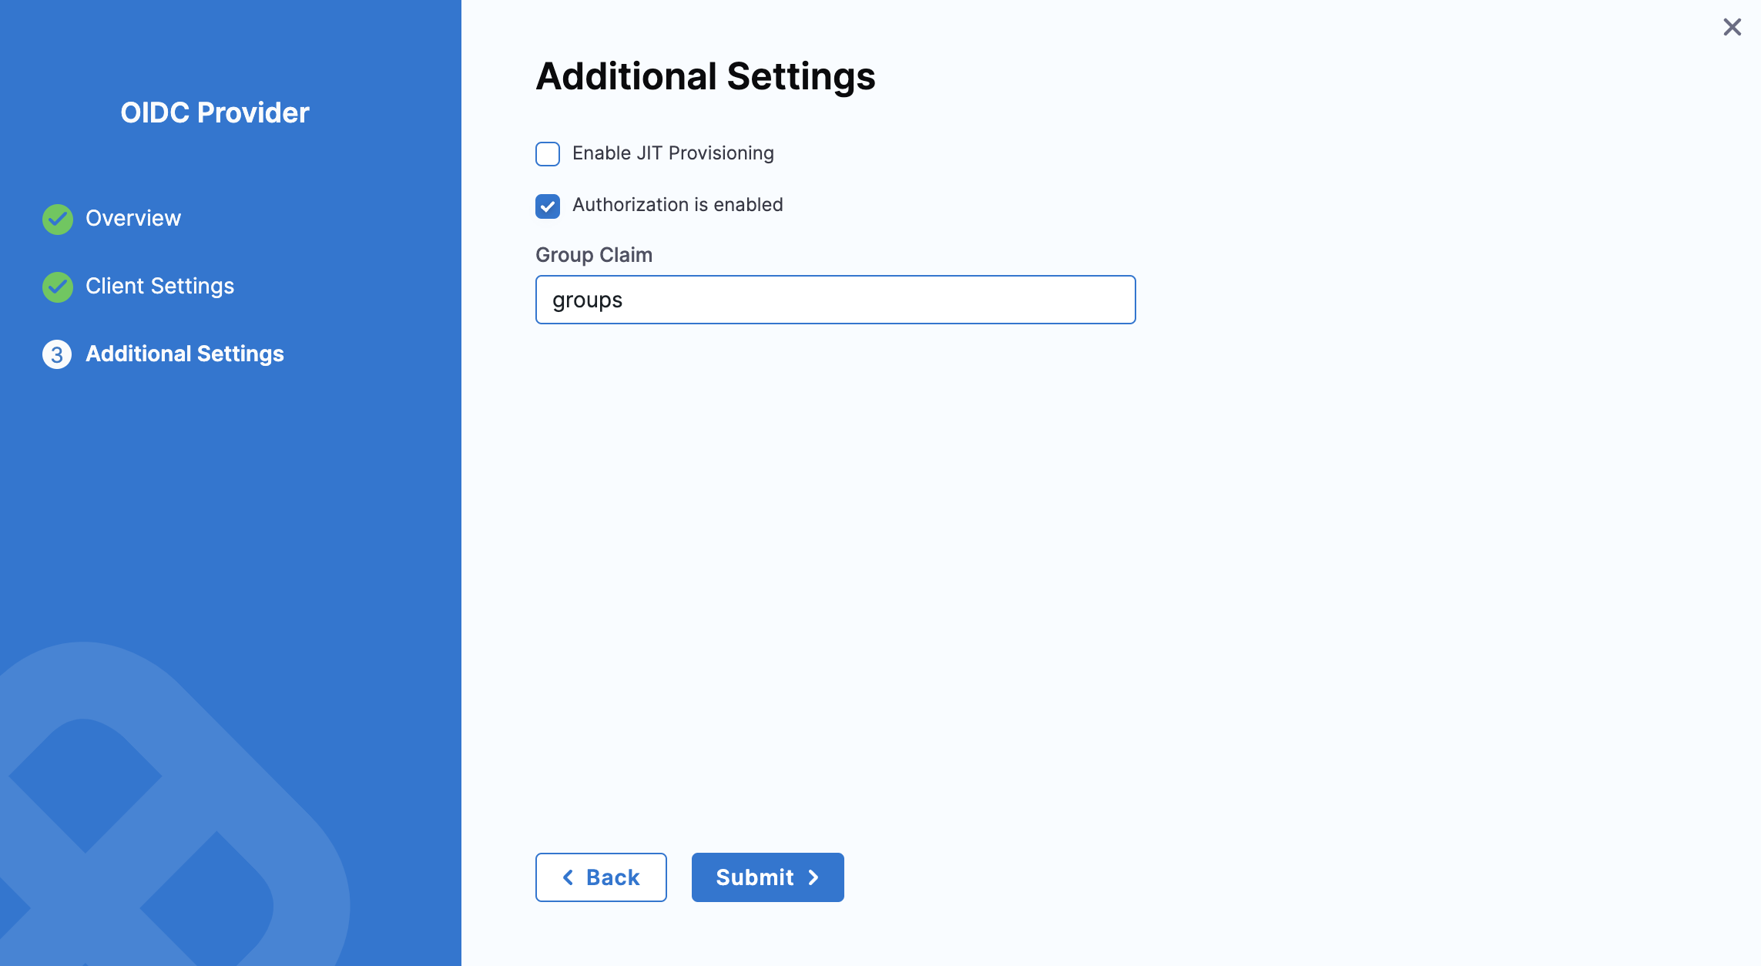1761x966 pixels.
Task: Click the X icon to close the wizard
Action: point(1732,27)
